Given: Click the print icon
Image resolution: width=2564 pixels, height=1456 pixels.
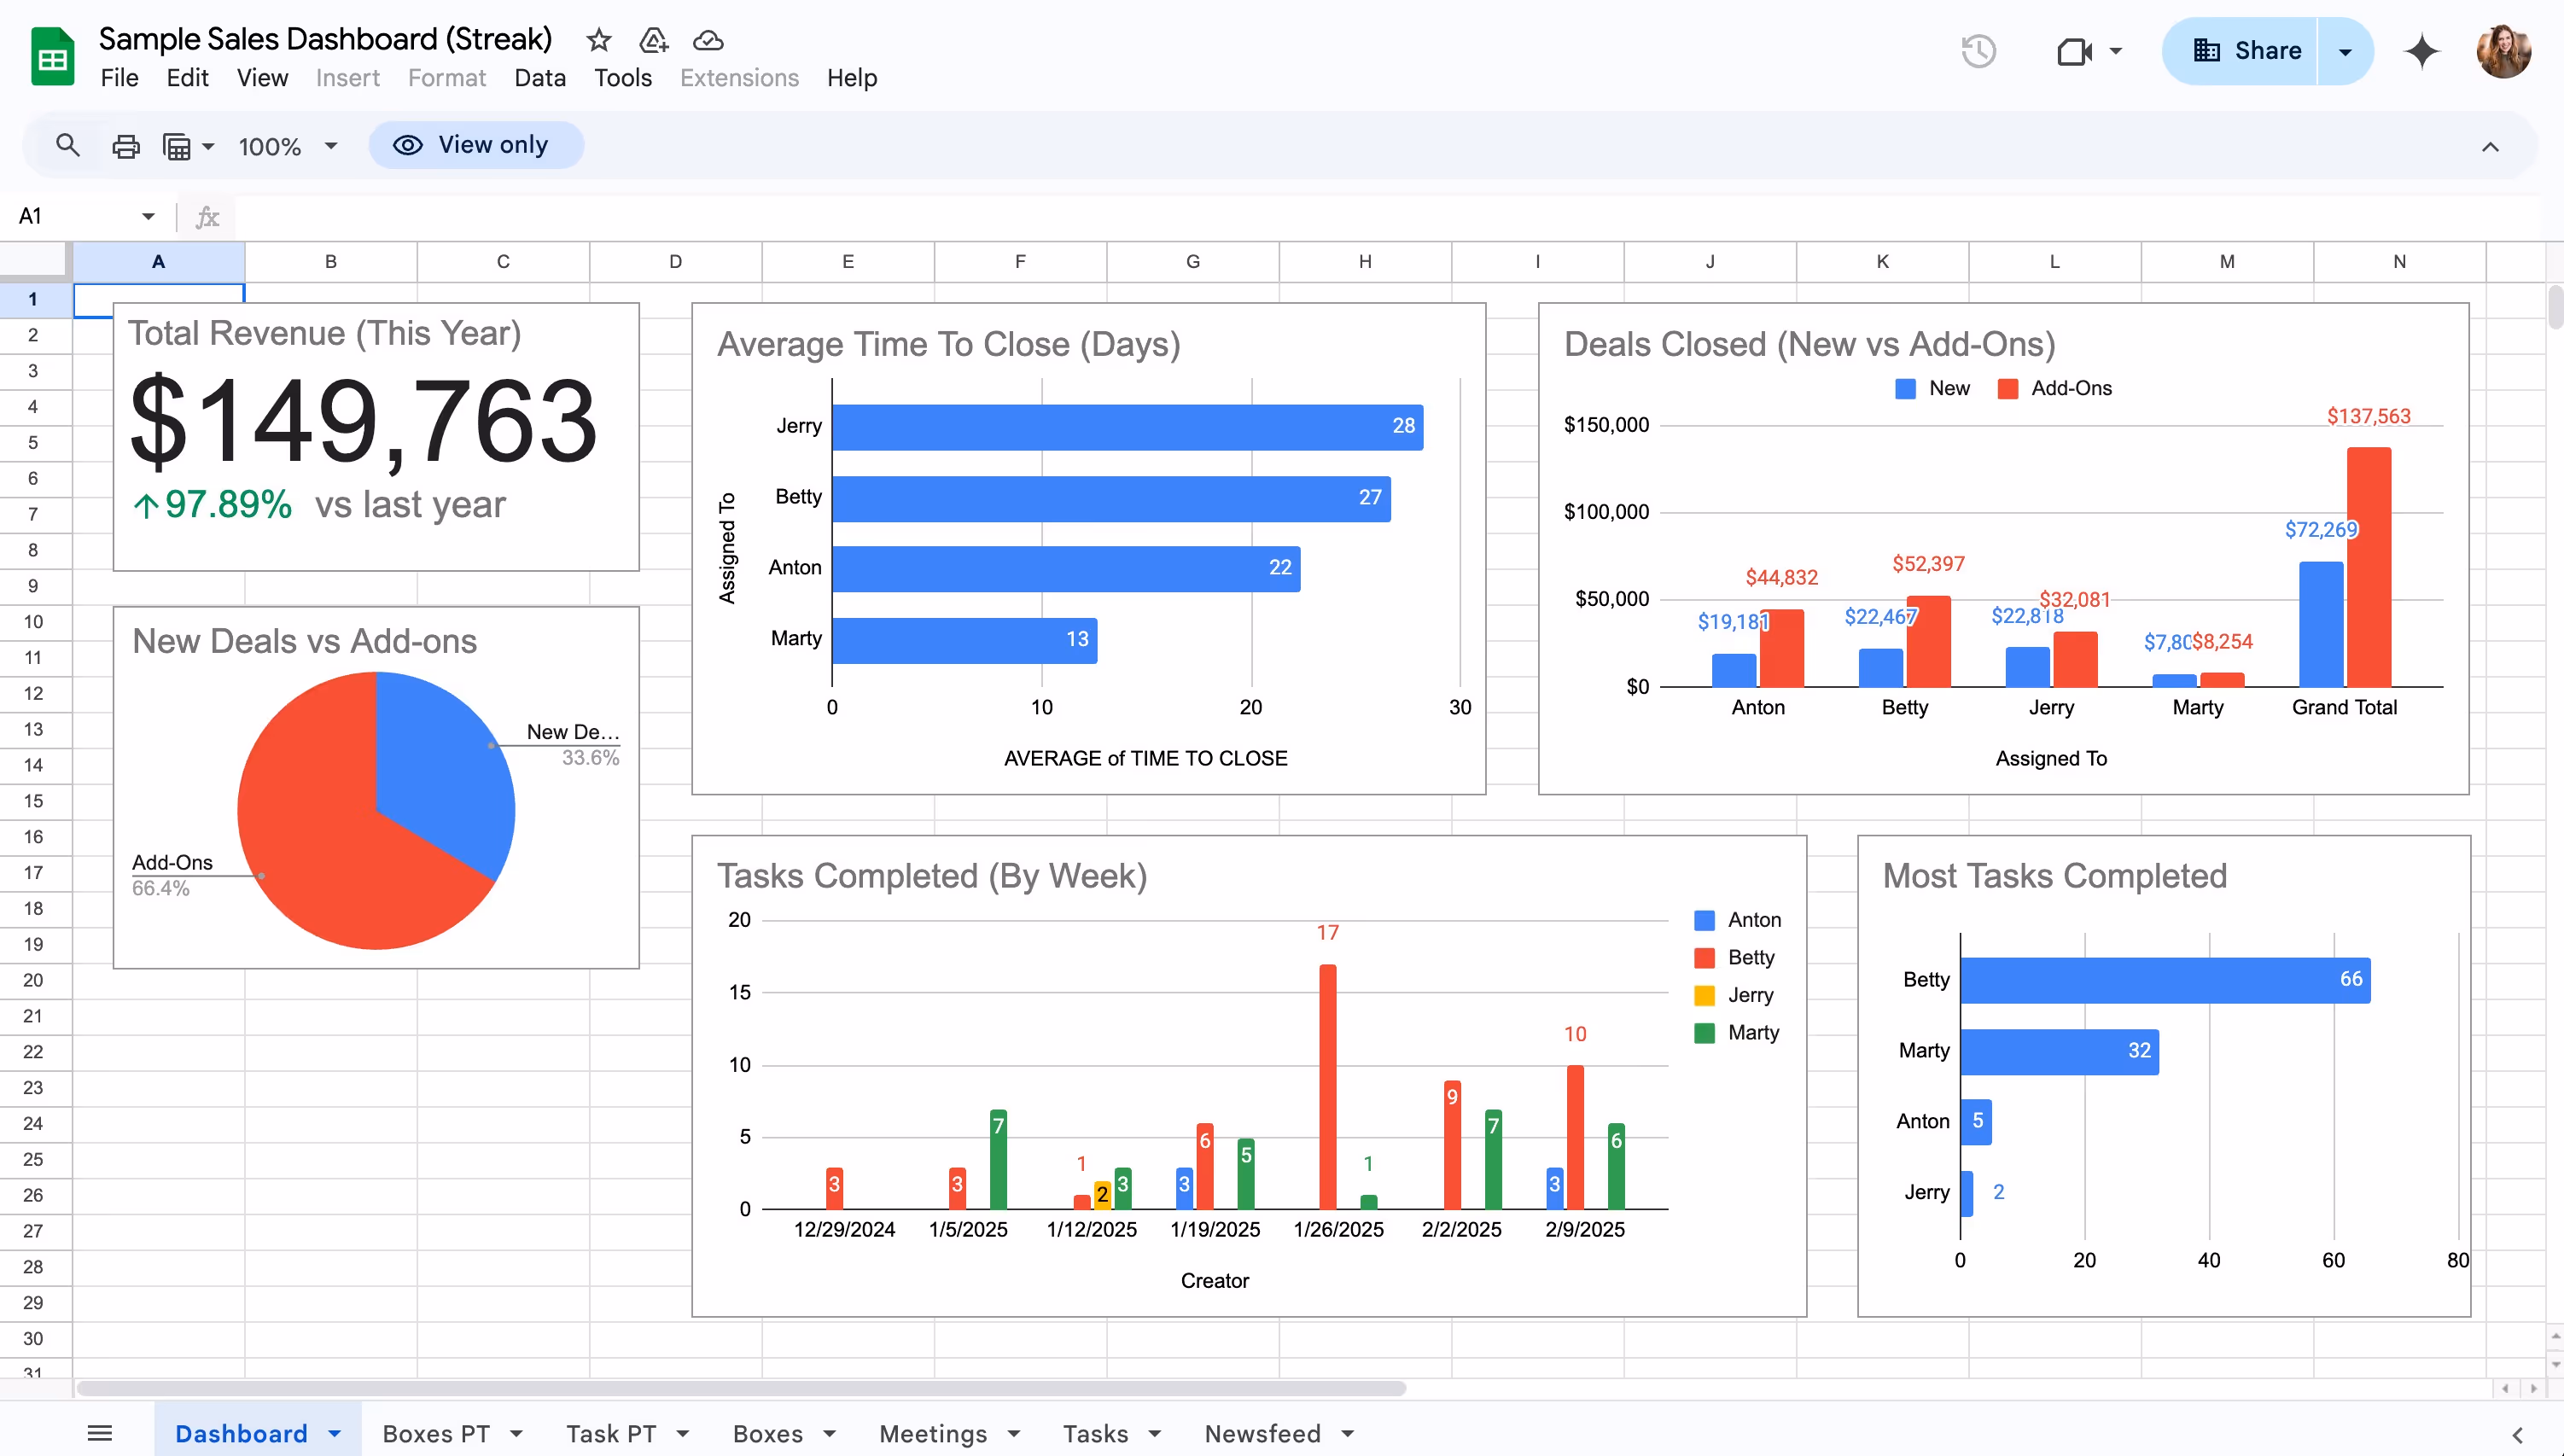Looking at the screenshot, I should click(126, 146).
